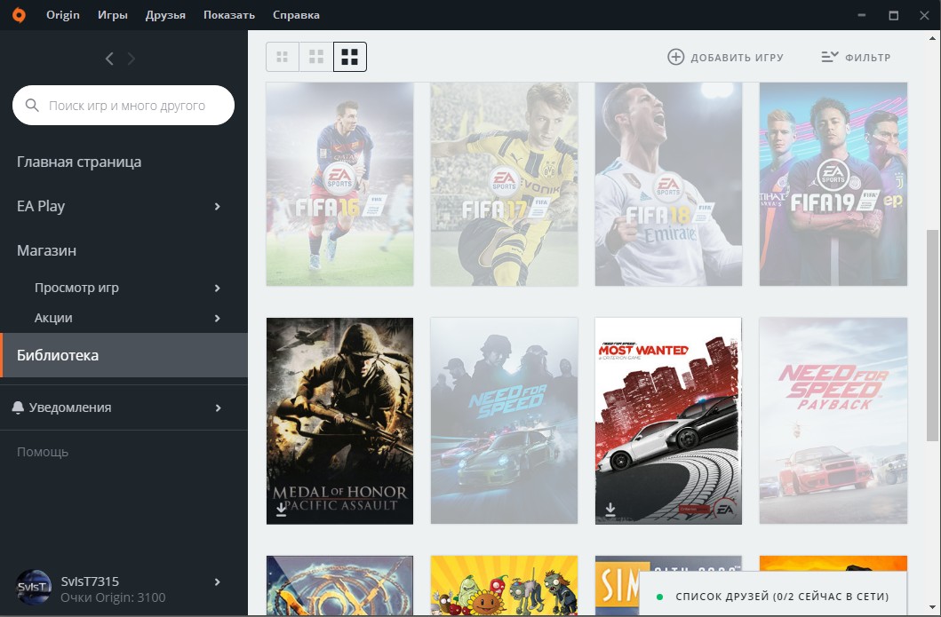Click the EA Play label
This screenshot has width=941, height=617.
pyautogui.click(x=41, y=206)
